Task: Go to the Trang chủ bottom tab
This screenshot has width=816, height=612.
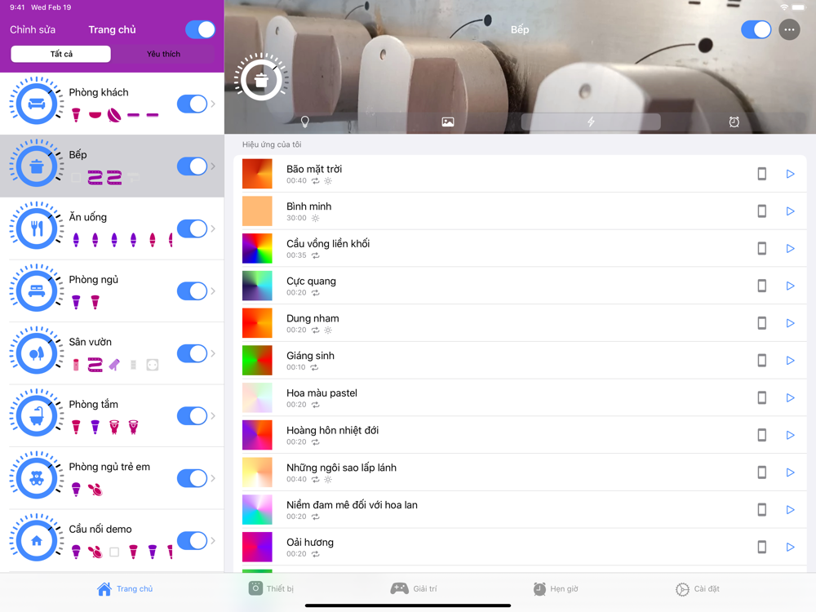Action: (x=125, y=589)
